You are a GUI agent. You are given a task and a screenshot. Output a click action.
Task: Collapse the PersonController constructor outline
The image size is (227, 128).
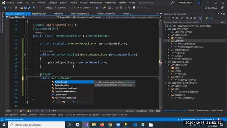coord(25,55)
